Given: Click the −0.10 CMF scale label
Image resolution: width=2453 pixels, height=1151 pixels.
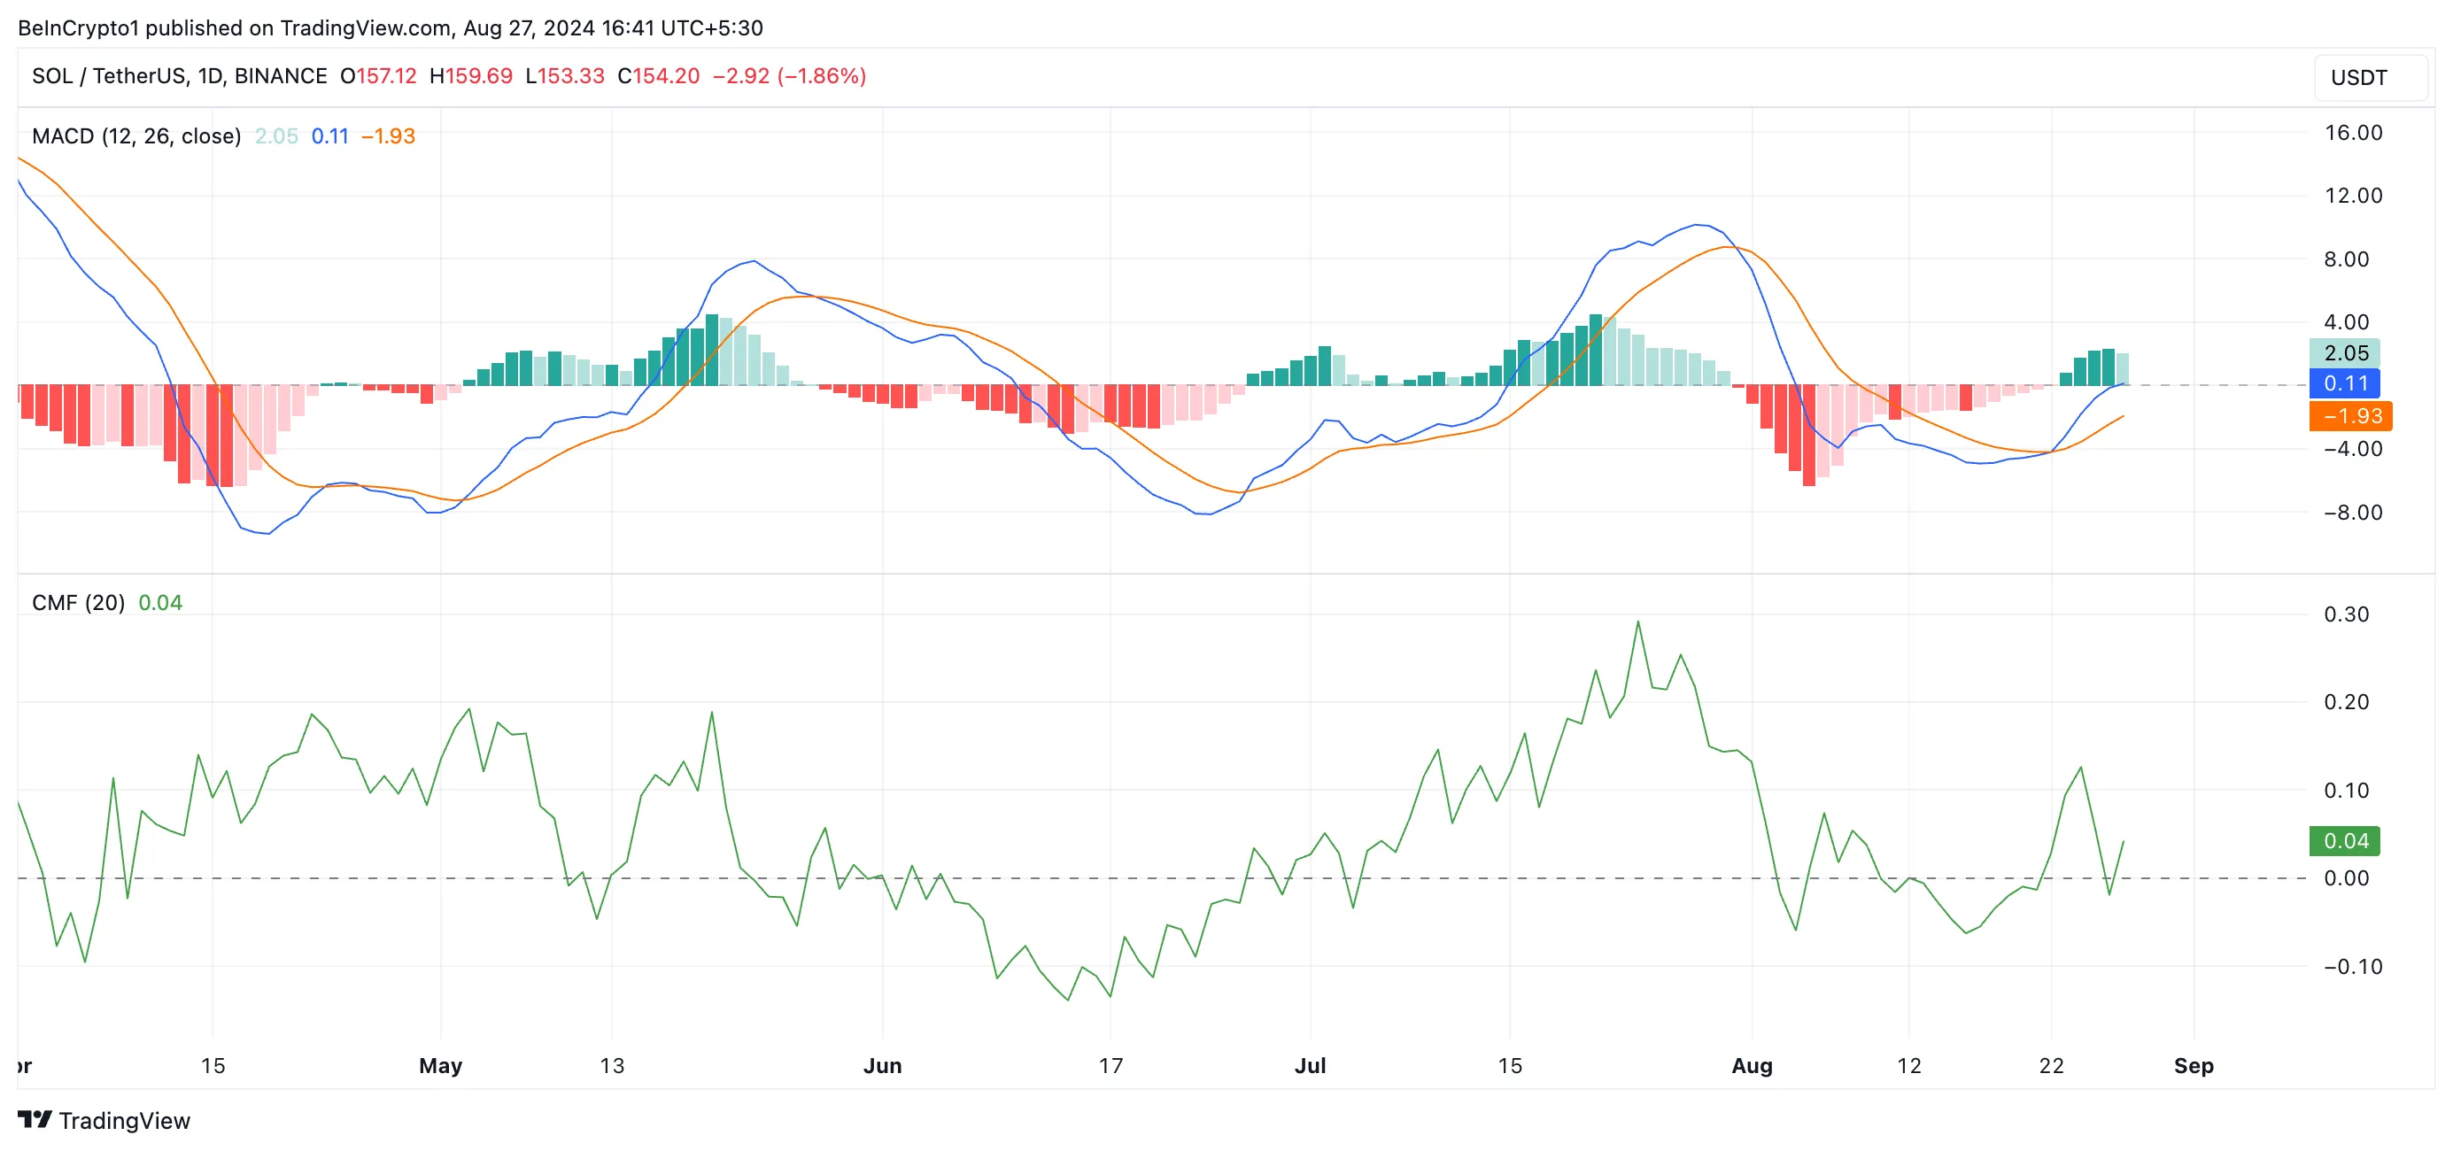Looking at the screenshot, I should coord(2353,966).
